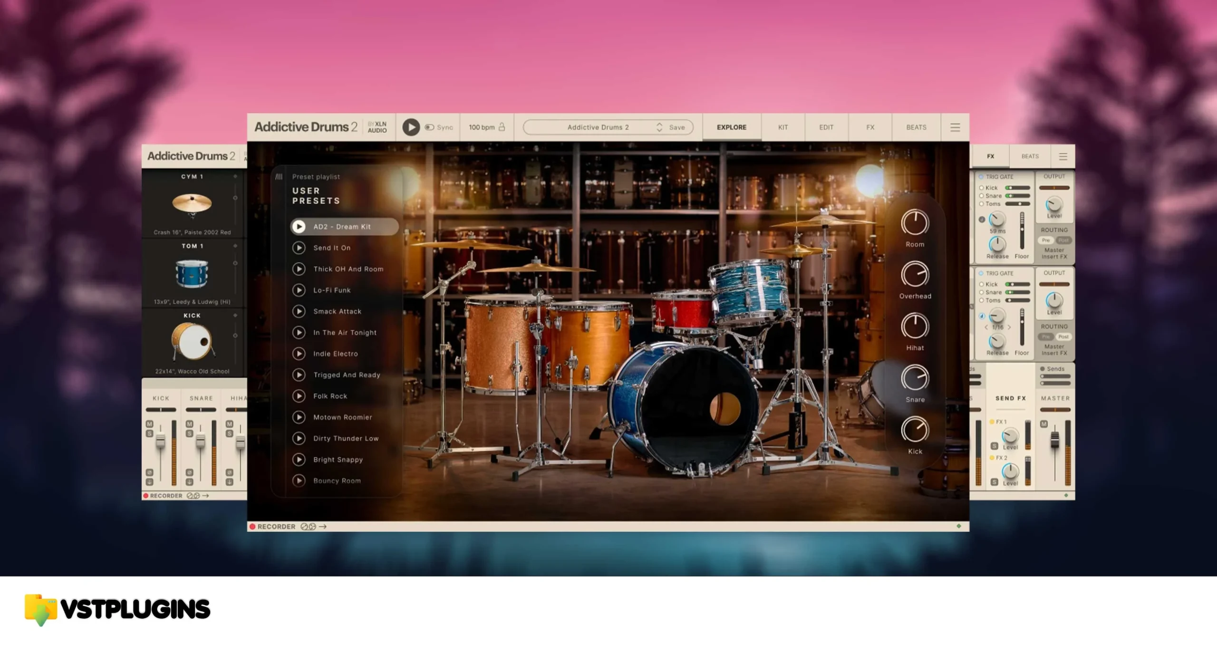Screen dimensions: 1217x645
Task: Select BEATS tab in the right back window
Action: (1030, 156)
